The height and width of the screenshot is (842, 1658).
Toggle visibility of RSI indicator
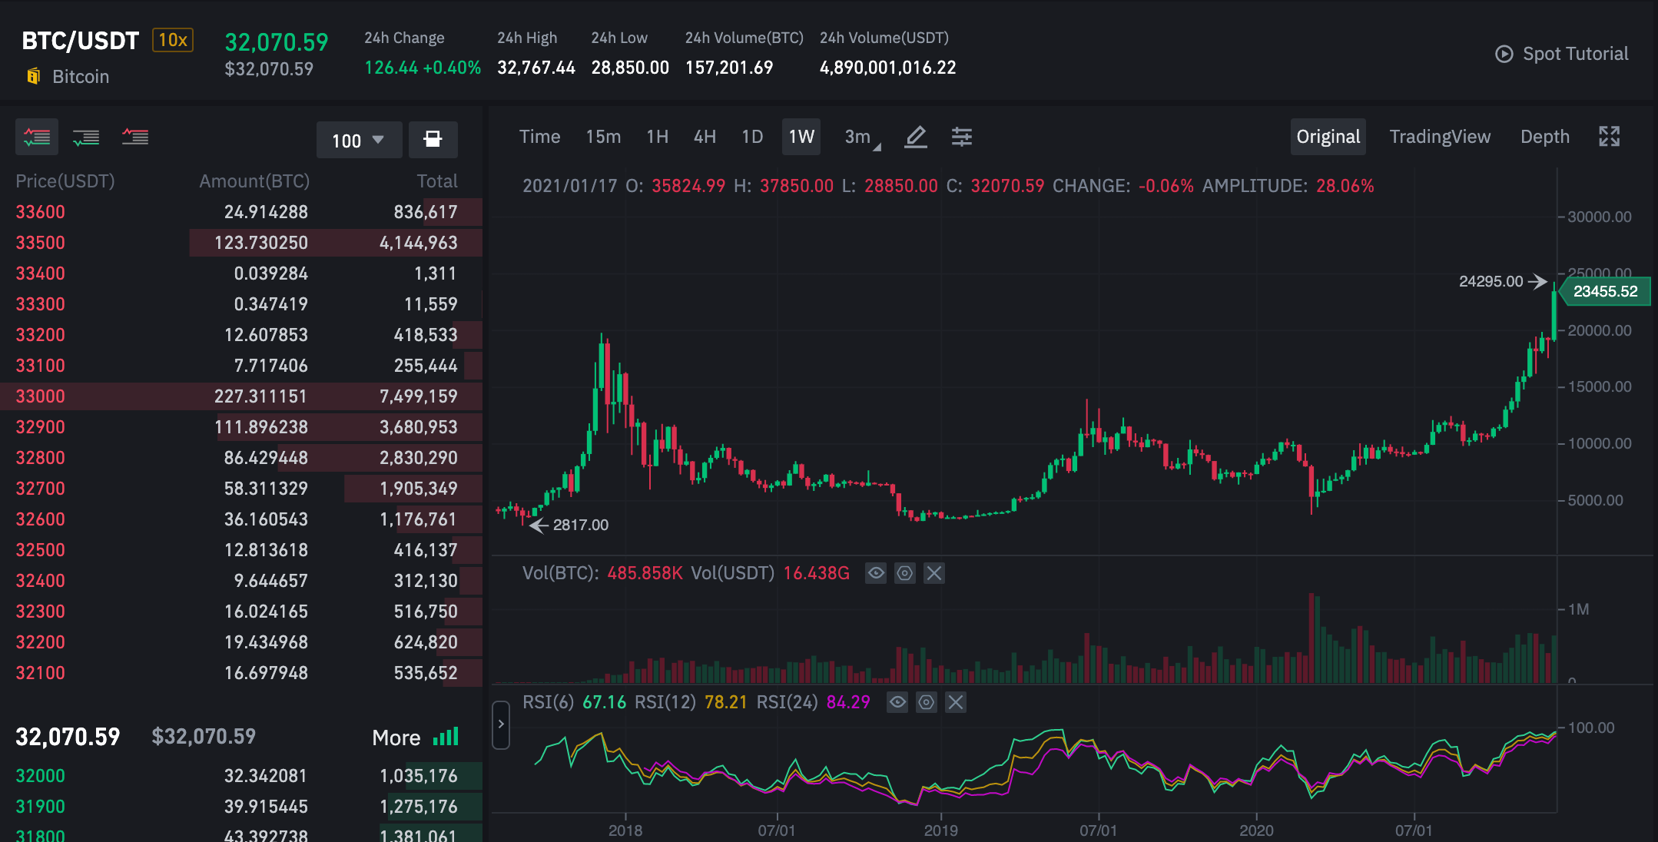(x=897, y=702)
